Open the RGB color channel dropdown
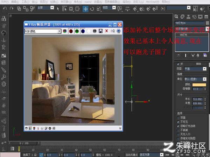 click(43, 31)
